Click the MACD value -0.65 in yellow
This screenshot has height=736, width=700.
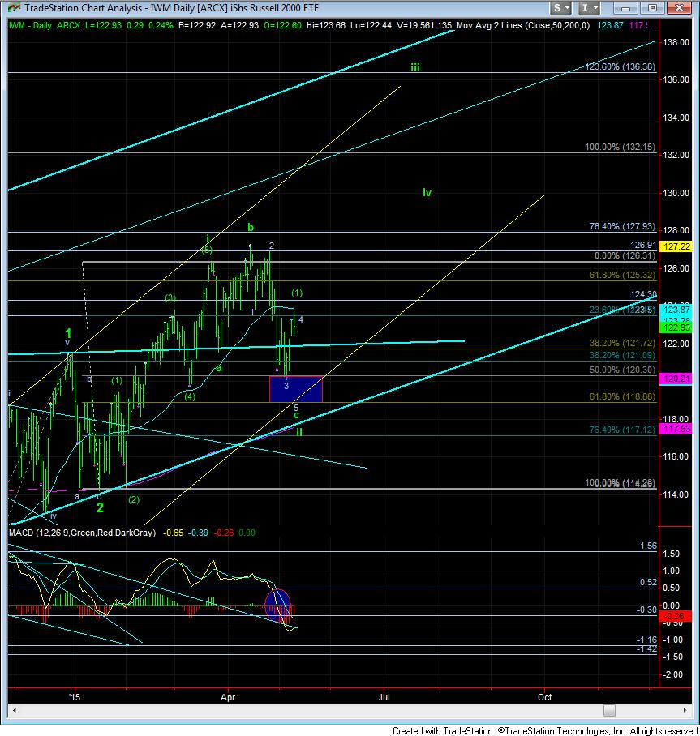173,533
